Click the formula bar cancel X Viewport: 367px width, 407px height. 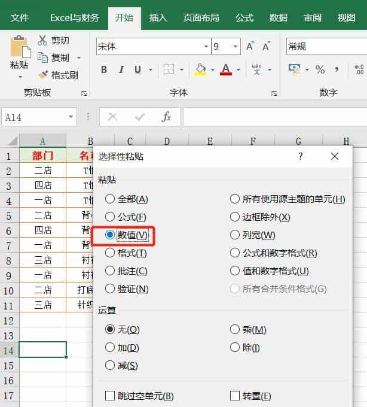pos(112,117)
